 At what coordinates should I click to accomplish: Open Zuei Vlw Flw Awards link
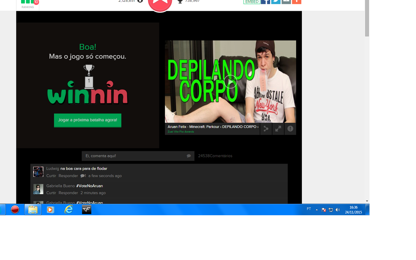pyautogui.click(x=181, y=132)
